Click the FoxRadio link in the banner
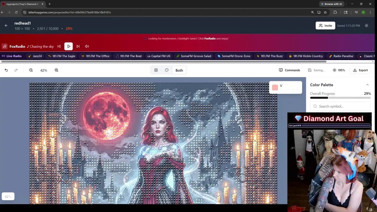The image size is (377, 212). point(210,39)
